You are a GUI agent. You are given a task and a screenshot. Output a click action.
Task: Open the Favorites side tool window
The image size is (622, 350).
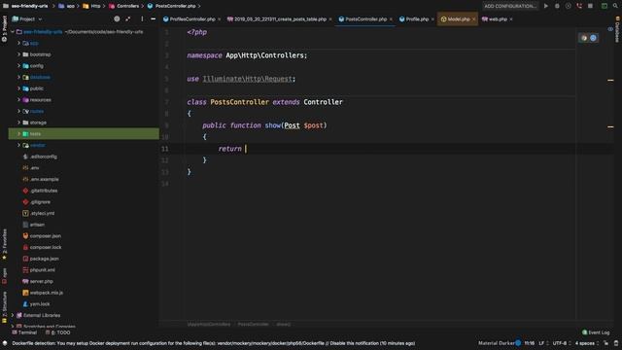(x=4, y=244)
